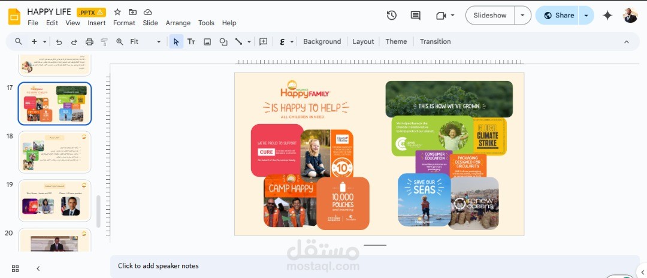The image size is (647, 278).
Task: Open version history clock icon
Action: 392,15
